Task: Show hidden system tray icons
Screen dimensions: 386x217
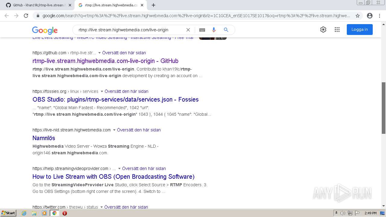Action: point(336,213)
